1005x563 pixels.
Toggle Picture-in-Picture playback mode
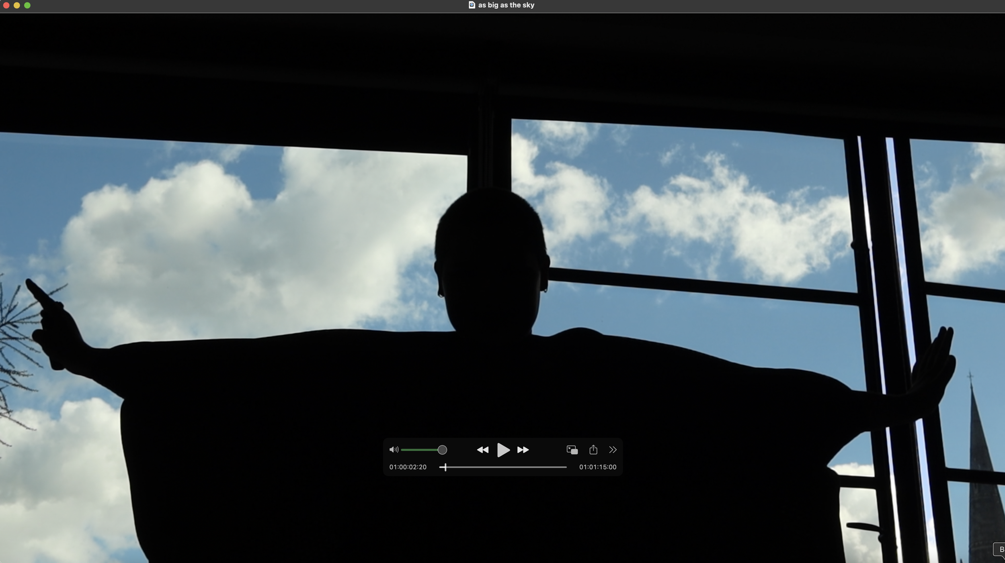pos(572,450)
